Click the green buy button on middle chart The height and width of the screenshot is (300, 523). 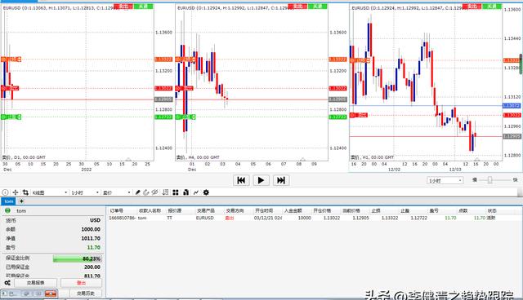[x=318, y=7]
